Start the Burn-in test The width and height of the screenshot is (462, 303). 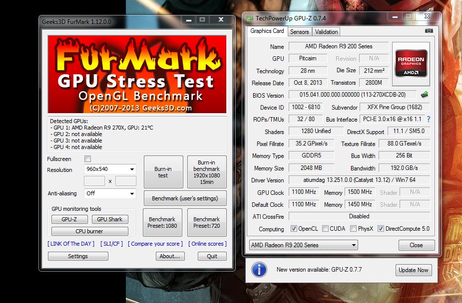pos(163,172)
